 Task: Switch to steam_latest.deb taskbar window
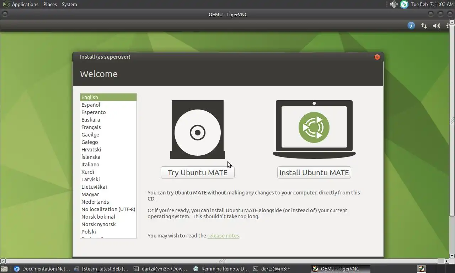click(101, 269)
